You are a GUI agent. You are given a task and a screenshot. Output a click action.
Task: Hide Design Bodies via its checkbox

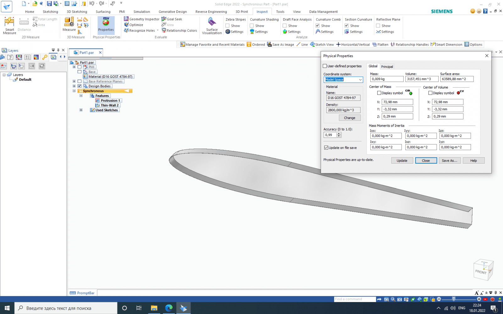pos(80,86)
